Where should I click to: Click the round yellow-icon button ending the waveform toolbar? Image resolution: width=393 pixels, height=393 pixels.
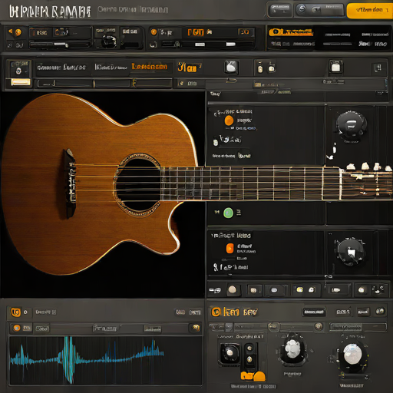pyautogui.click(x=196, y=327)
